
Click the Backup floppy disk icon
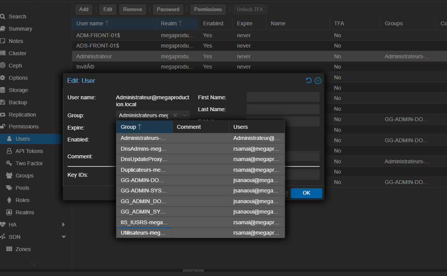pos(3,102)
